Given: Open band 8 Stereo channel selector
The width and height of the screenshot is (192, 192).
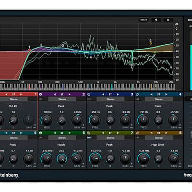Looking at the screenshot, I should [159, 138].
